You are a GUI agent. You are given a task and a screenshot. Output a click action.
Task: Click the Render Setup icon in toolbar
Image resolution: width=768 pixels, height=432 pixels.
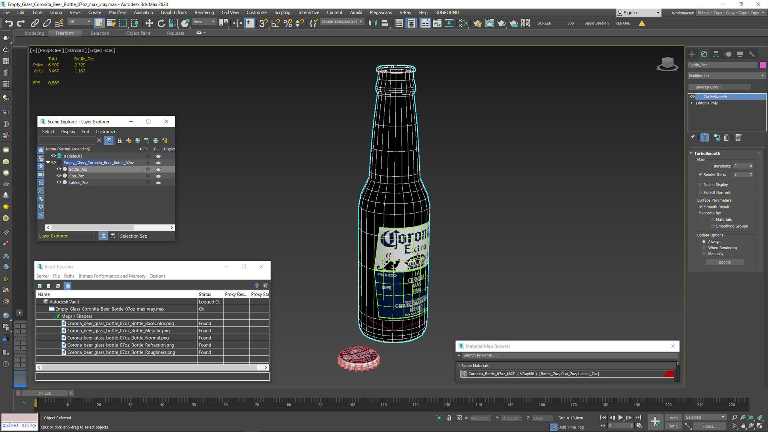point(477,23)
